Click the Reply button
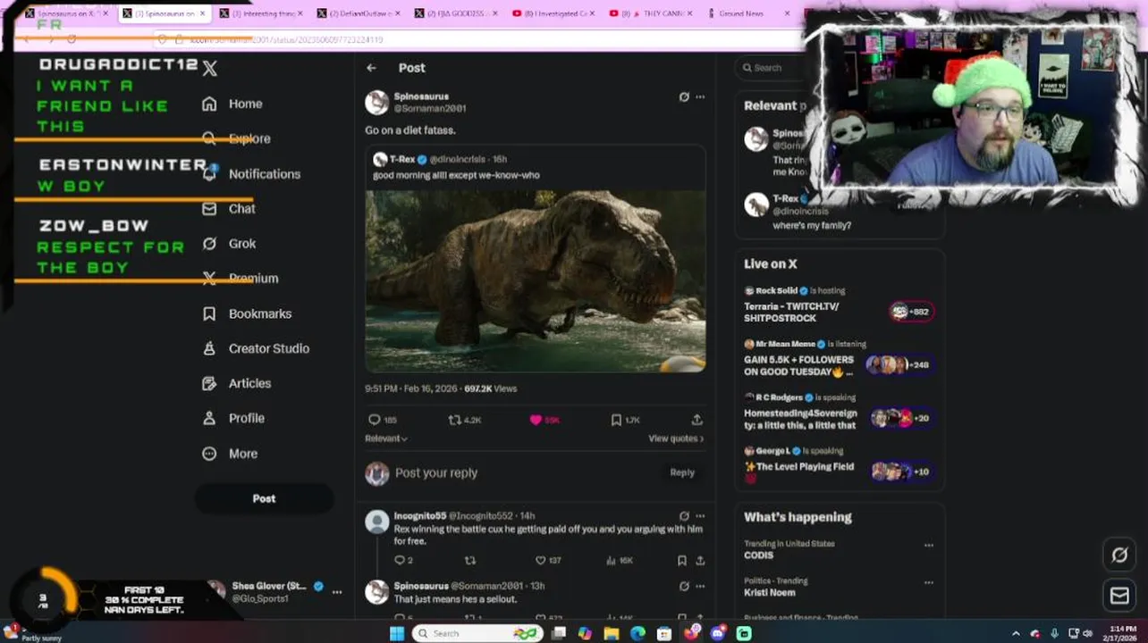1148x643 pixels. (x=682, y=472)
